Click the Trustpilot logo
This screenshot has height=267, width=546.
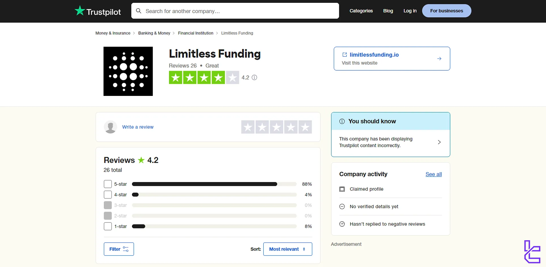coord(98,11)
